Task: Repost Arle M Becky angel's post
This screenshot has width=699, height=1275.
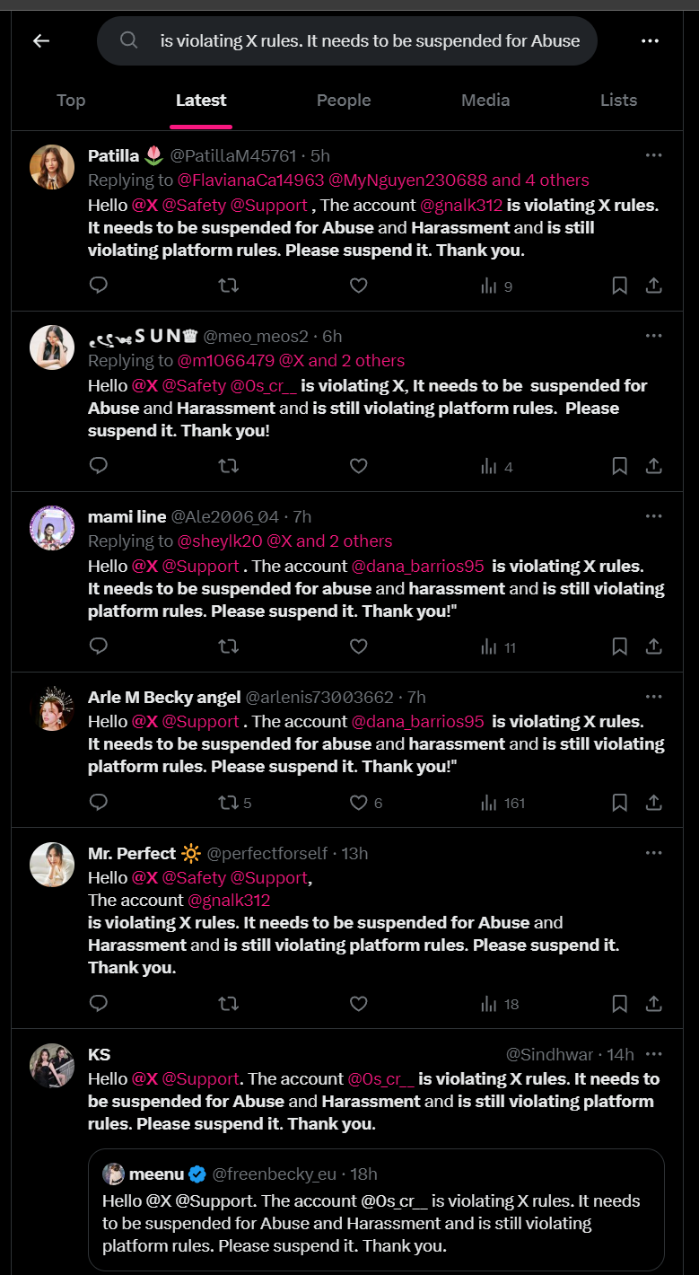Action: (235, 803)
